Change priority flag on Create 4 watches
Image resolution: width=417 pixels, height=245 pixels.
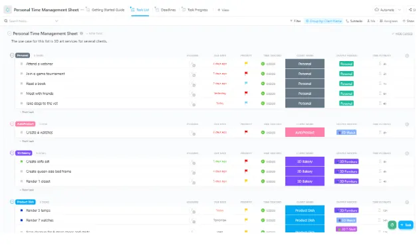click(246, 132)
